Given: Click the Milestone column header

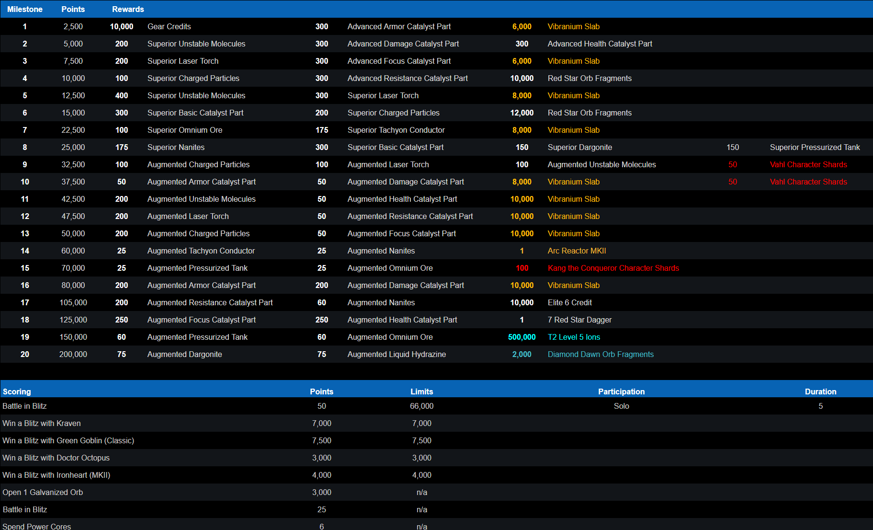Looking at the screenshot, I should (25, 9).
